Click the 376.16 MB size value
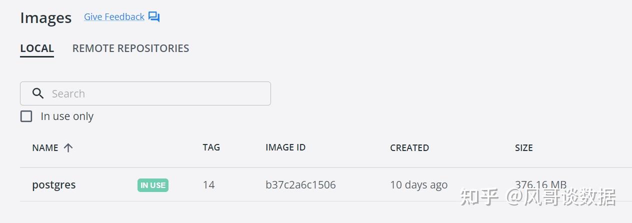This screenshot has width=632, height=223. point(540,184)
